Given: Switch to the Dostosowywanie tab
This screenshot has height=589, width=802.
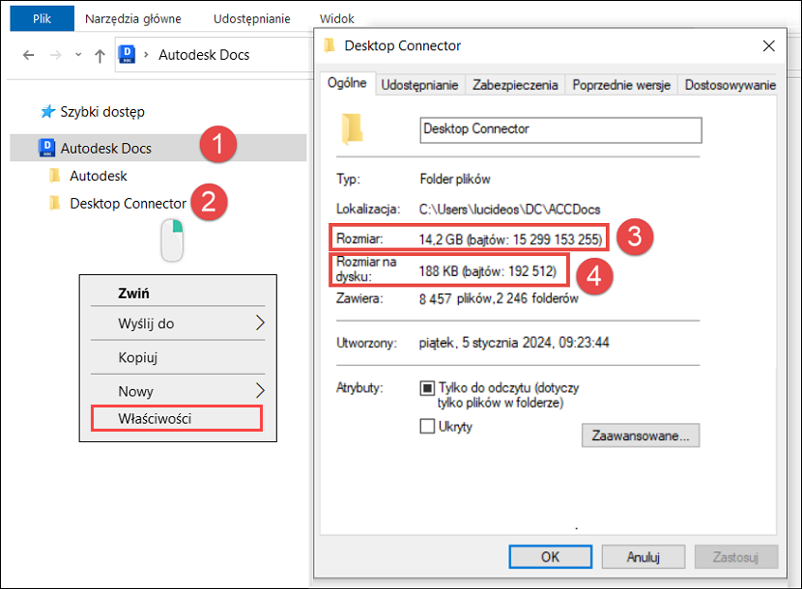Looking at the screenshot, I should click(x=730, y=85).
